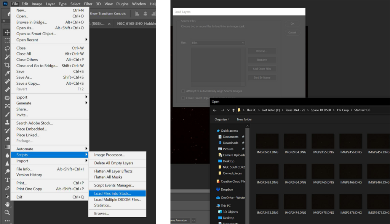Click Startrail 135 in the address path

(362, 110)
